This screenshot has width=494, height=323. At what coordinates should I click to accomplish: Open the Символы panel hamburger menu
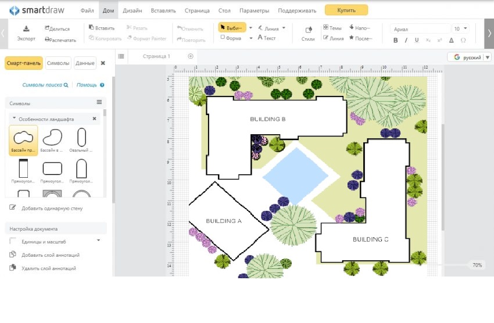click(x=99, y=102)
